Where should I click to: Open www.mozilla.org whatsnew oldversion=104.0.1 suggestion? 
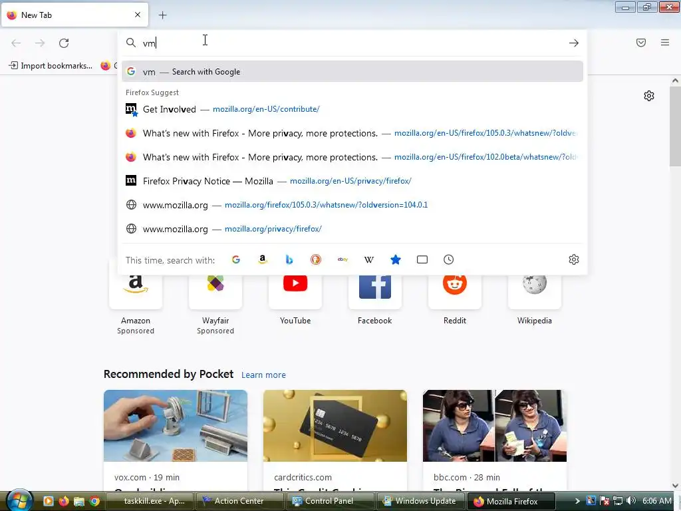click(x=352, y=205)
